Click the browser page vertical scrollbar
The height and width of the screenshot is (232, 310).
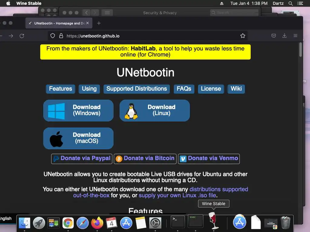tap(301, 50)
